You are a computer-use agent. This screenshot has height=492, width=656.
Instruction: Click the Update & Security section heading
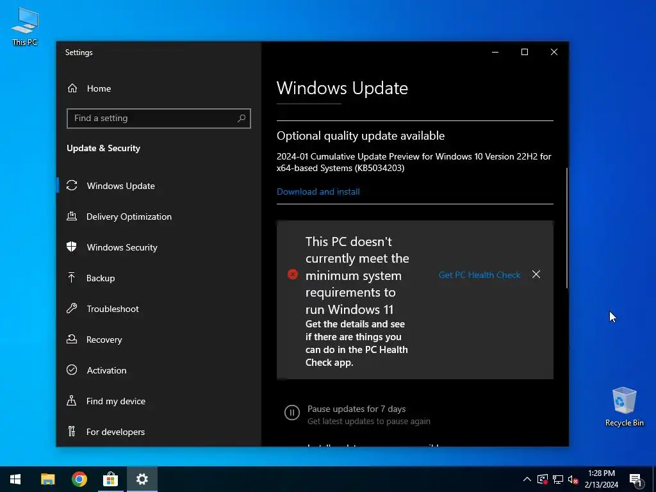(103, 148)
